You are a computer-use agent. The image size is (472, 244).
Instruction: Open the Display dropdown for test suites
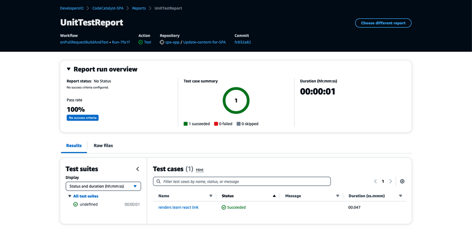pos(103,186)
